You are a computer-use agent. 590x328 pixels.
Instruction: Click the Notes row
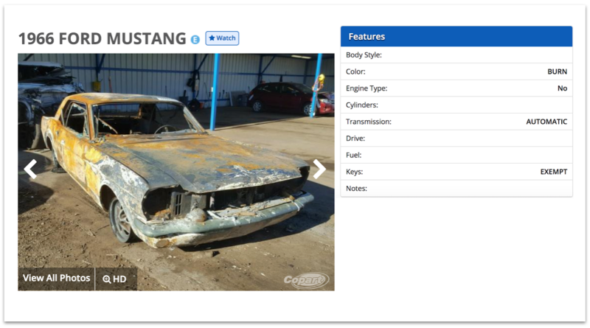point(457,189)
